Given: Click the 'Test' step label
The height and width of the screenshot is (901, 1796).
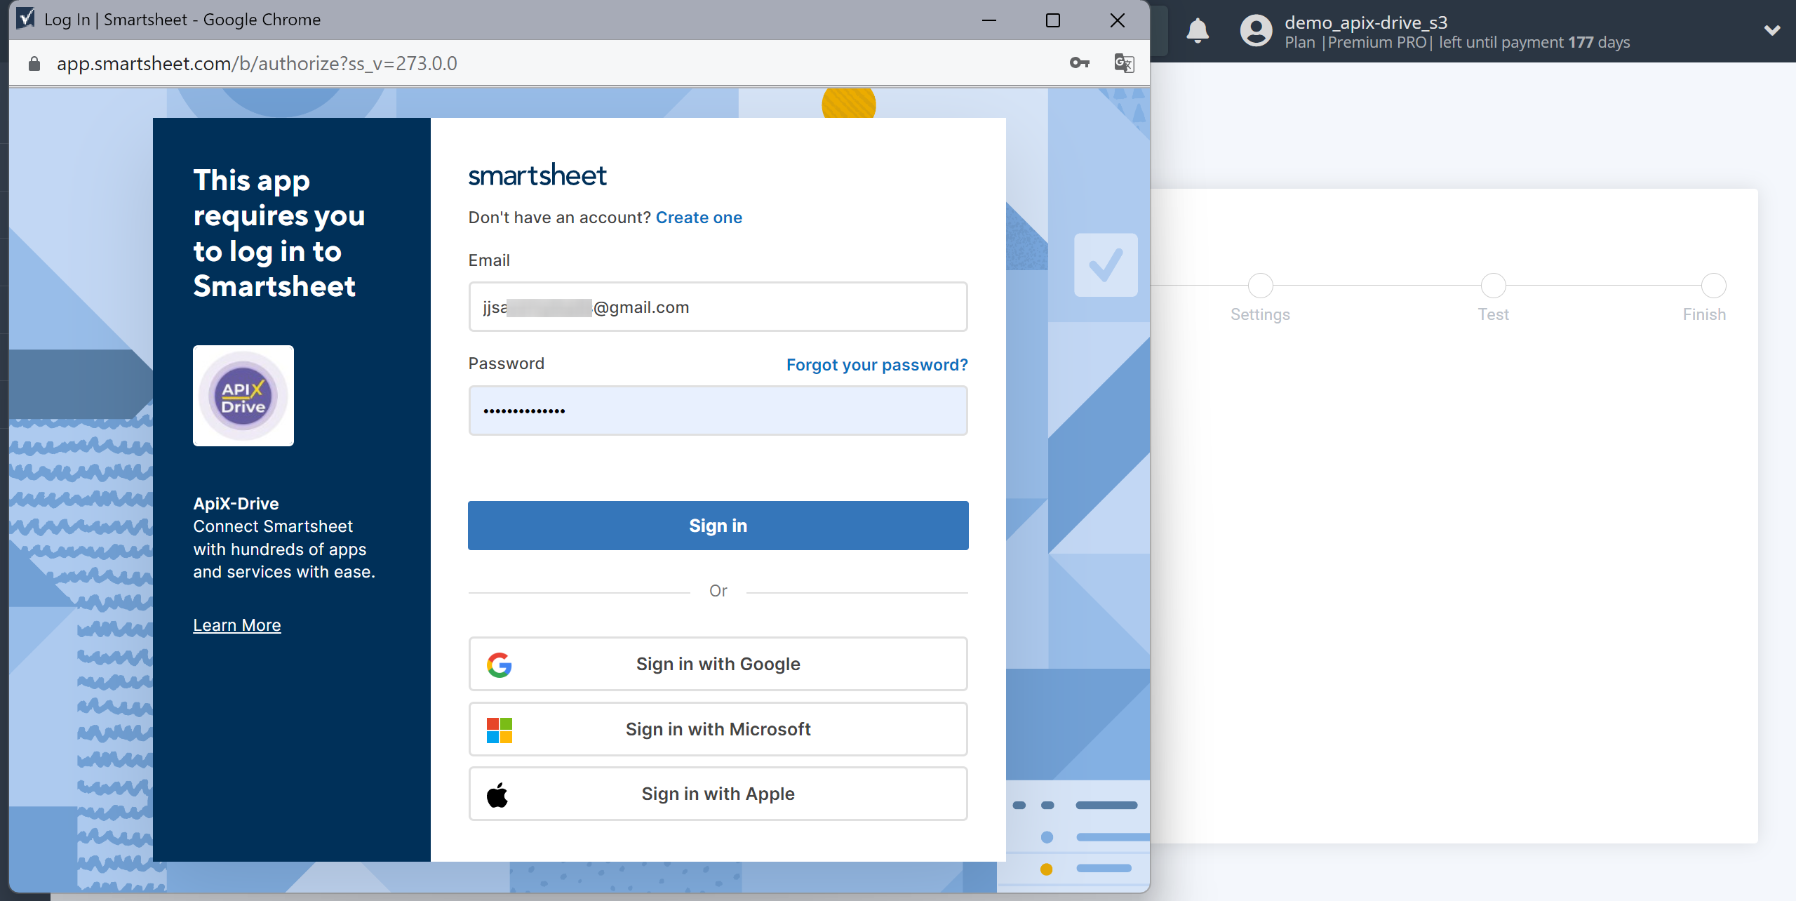Looking at the screenshot, I should pyautogui.click(x=1493, y=314).
